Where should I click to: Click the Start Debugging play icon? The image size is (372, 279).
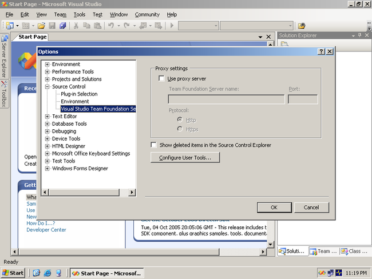coord(172,25)
